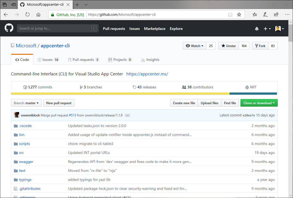Screen dimensions: 293x198
Task: Switch to the Issues tab
Action: [48, 60]
